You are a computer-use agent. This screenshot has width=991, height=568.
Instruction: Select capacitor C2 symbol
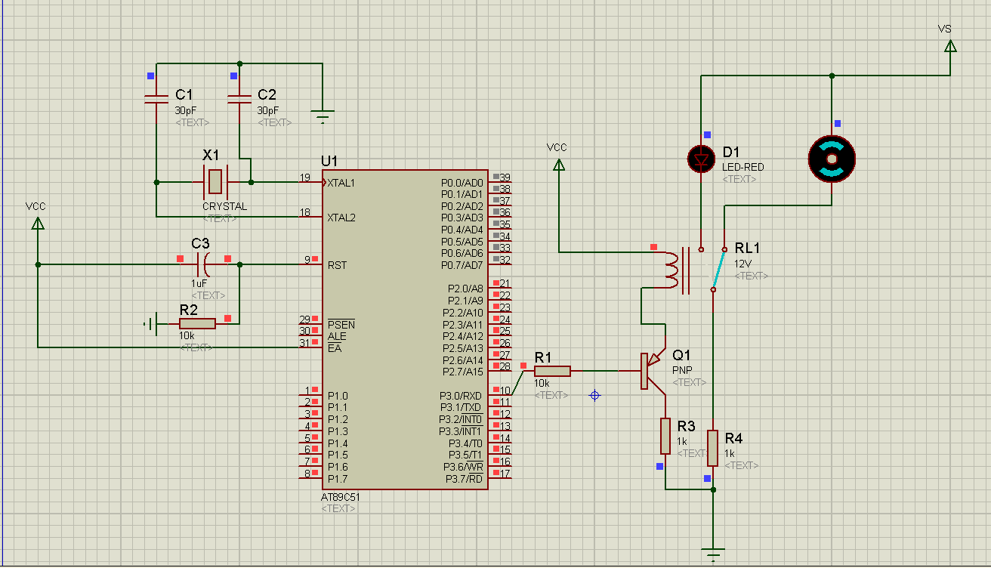point(239,98)
